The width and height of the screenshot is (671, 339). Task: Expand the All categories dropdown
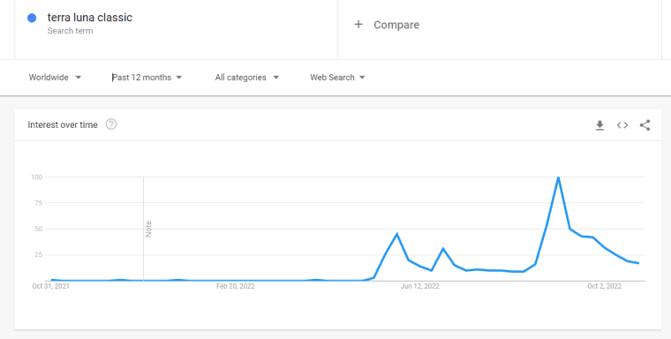(247, 78)
